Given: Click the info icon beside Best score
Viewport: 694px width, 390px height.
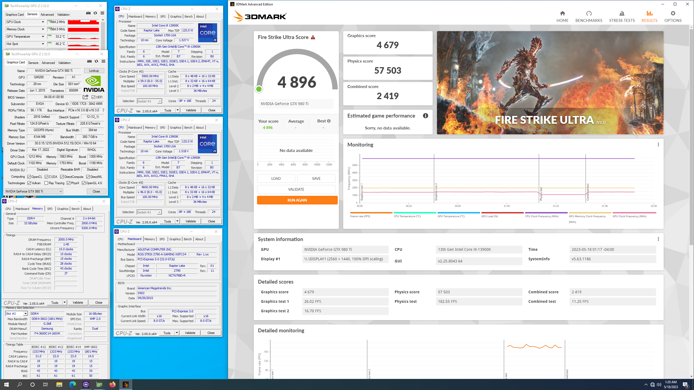Looking at the screenshot, I should click(x=329, y=121).
